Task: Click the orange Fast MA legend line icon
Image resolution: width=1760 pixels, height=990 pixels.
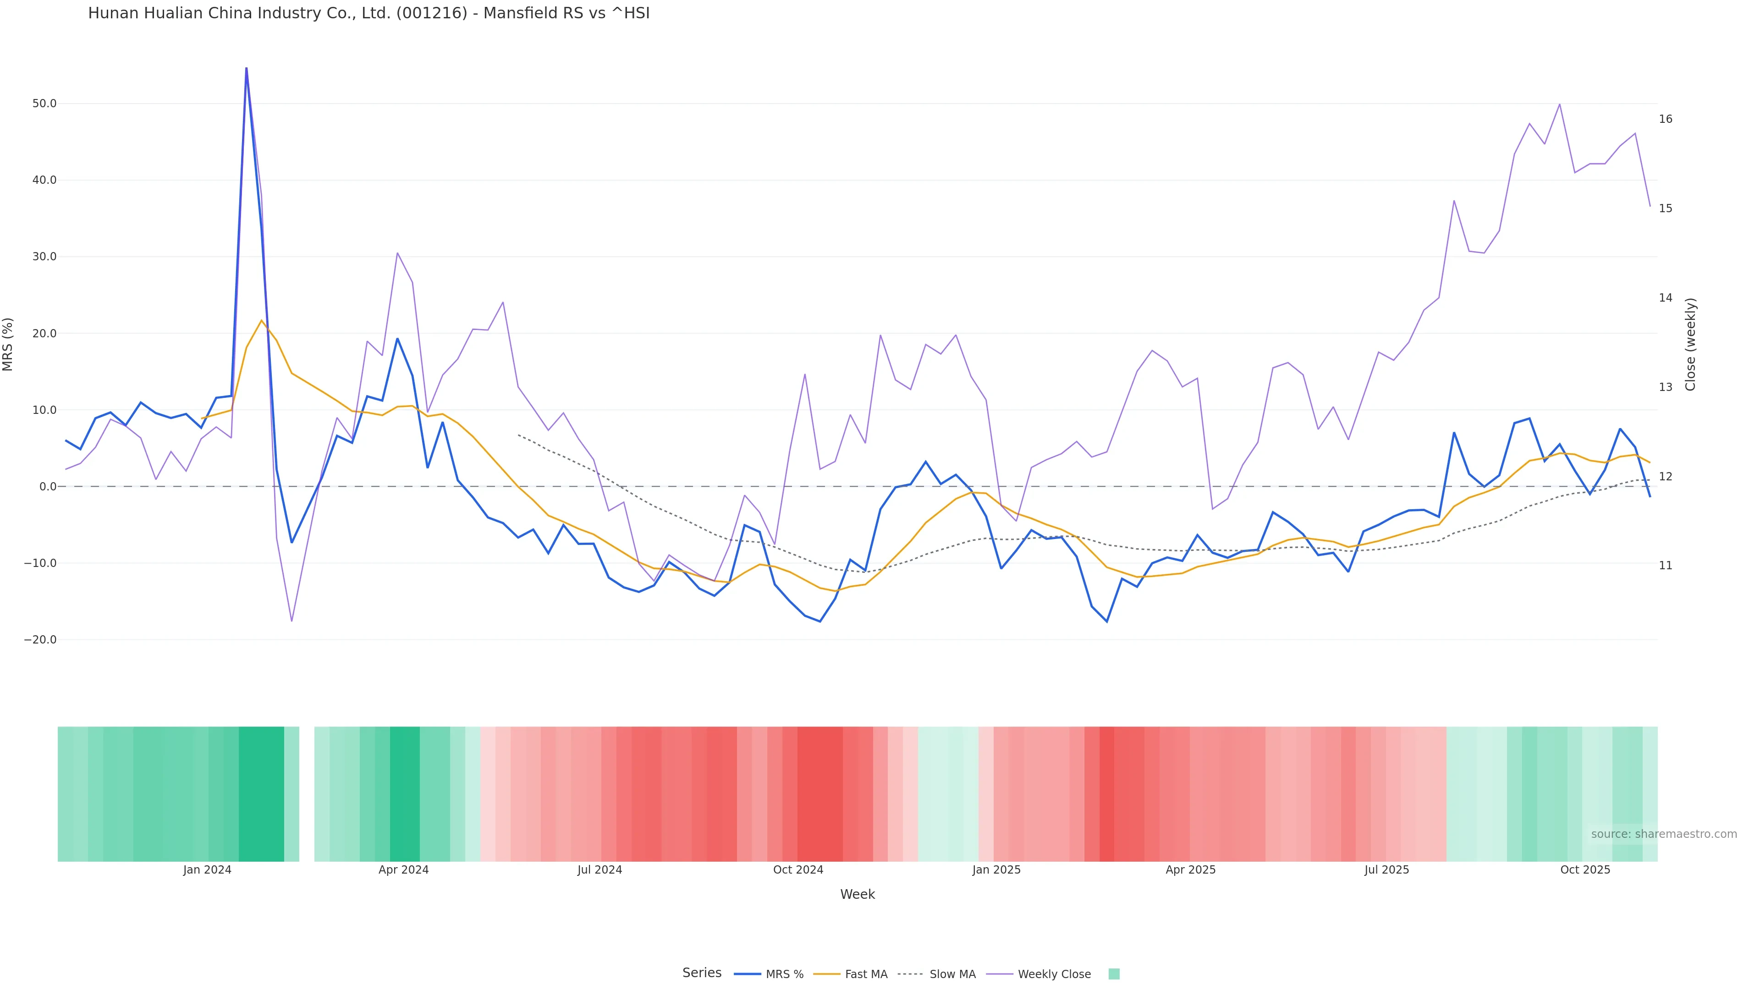Action: click(827, 974)
